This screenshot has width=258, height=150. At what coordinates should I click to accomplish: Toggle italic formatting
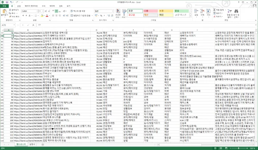click(26, 16)
